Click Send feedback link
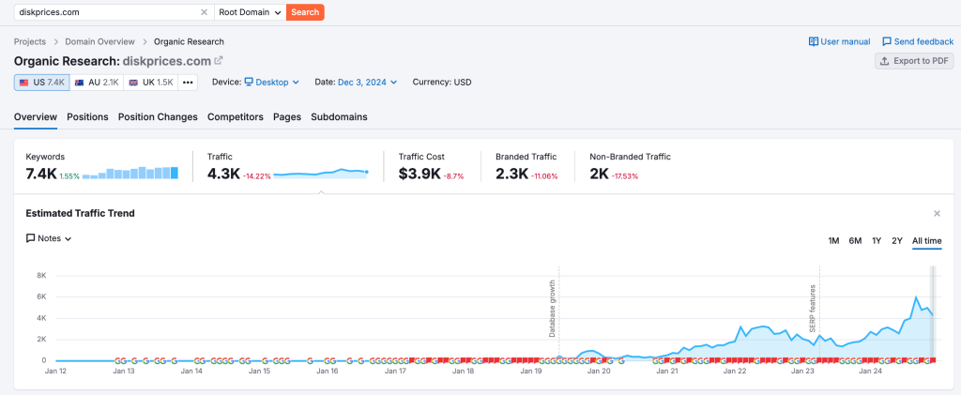Image resolution: width=961 pixels, height=395 pixels. [x=918, y=41]
